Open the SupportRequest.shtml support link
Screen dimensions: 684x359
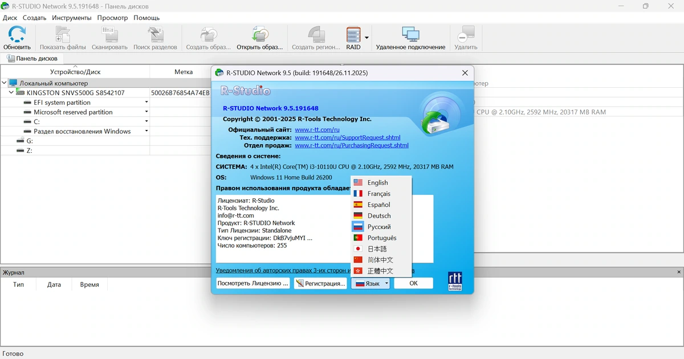348,138
